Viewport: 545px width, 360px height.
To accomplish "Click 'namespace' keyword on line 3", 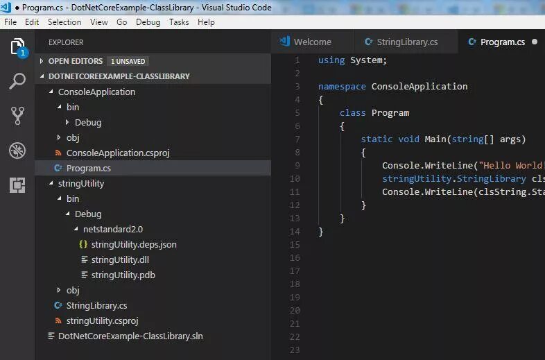I will [x=342, y=86].
